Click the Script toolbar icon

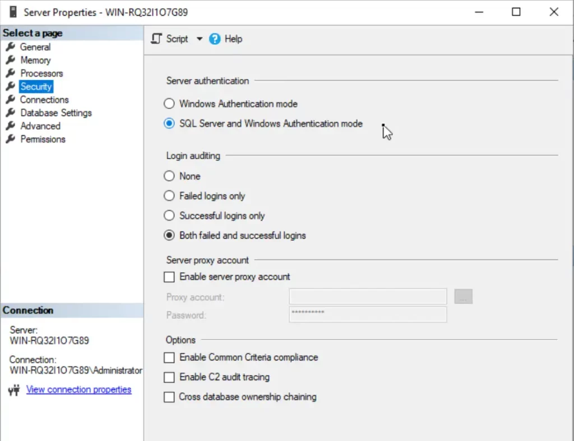point(156,39)
